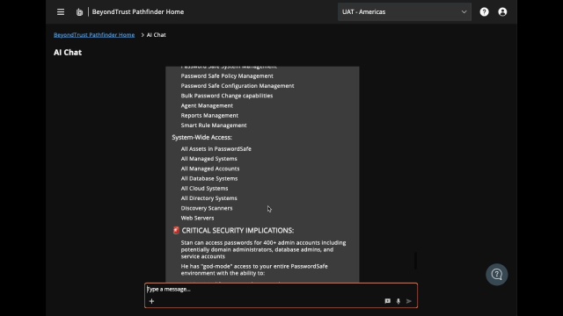Click the chat scrollbar thumb
Screen dimensions: 563x316
pos(415,261)
